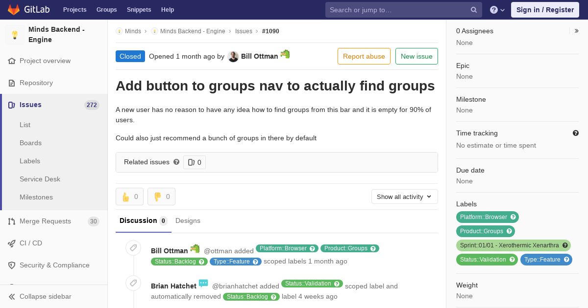Click the Bill Ottman author name in header

pos(260,56)
